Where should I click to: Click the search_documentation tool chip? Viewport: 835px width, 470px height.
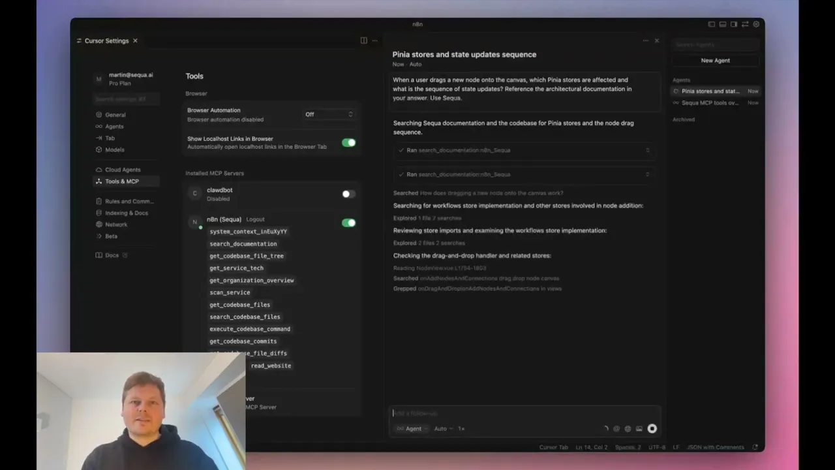click(243, 244)
